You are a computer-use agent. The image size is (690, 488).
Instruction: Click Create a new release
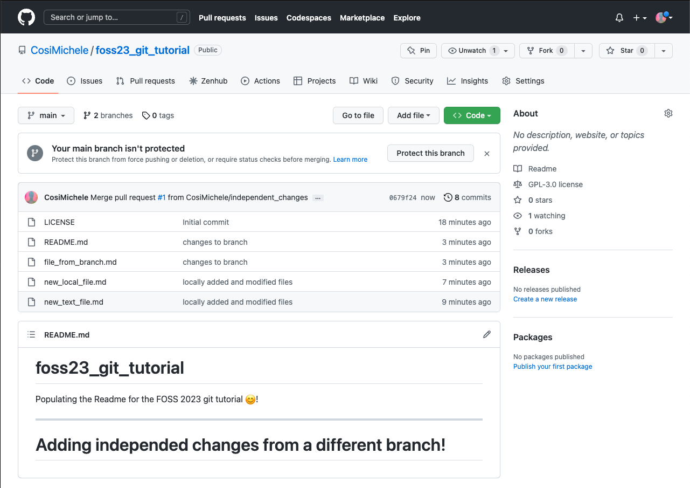click(x=545, y=299)
